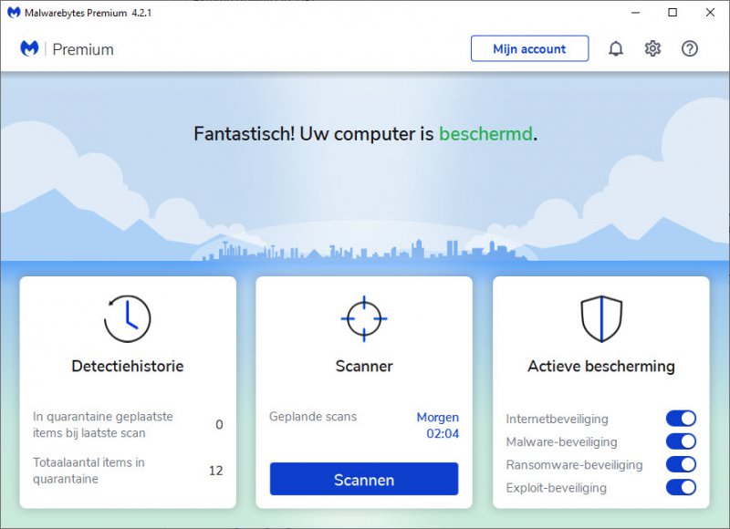Viewport: 730px width, 529px height.
Task: Click the Geplande scans label
Action: (313, 417)
